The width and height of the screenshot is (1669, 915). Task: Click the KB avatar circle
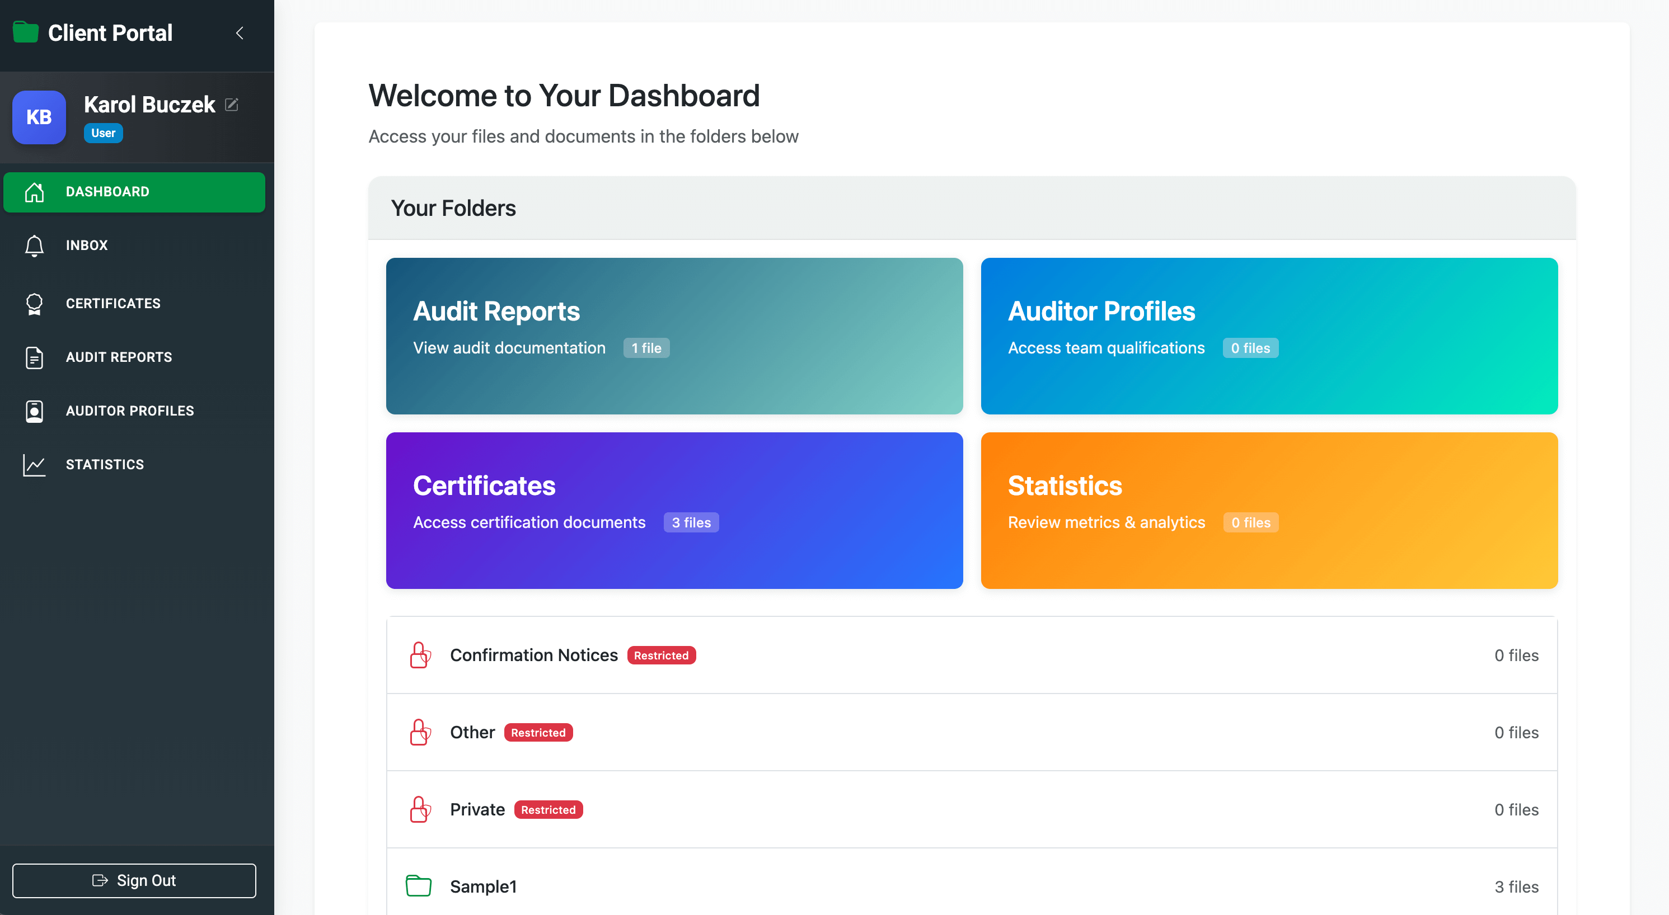click(39, 117)
